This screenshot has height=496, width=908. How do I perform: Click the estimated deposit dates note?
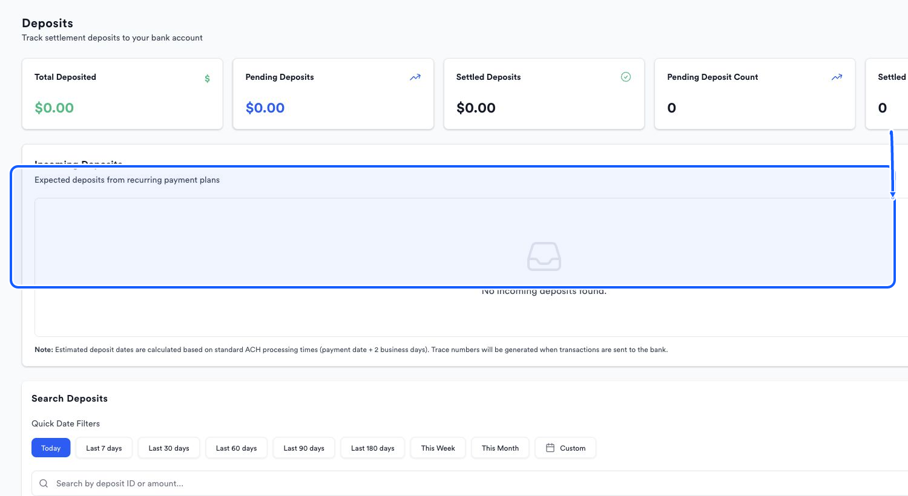(x=351, y=350)
